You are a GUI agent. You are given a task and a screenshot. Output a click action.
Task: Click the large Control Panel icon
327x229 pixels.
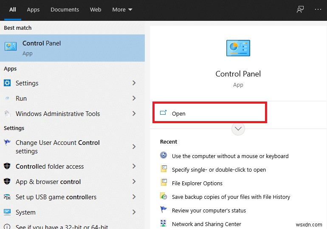(238, 48)
